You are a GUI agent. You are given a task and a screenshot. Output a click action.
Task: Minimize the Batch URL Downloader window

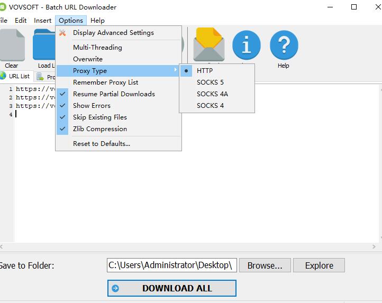(330, 7)
